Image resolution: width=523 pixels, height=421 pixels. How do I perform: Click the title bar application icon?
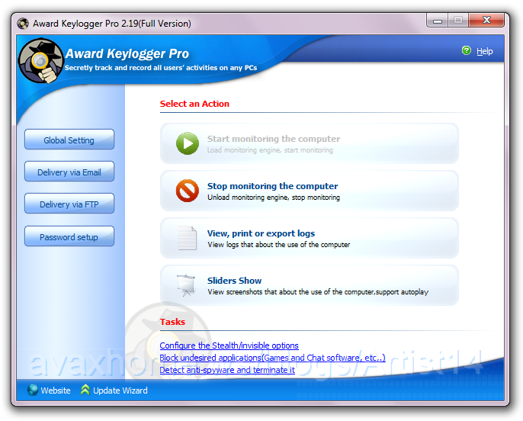point(23,24)
